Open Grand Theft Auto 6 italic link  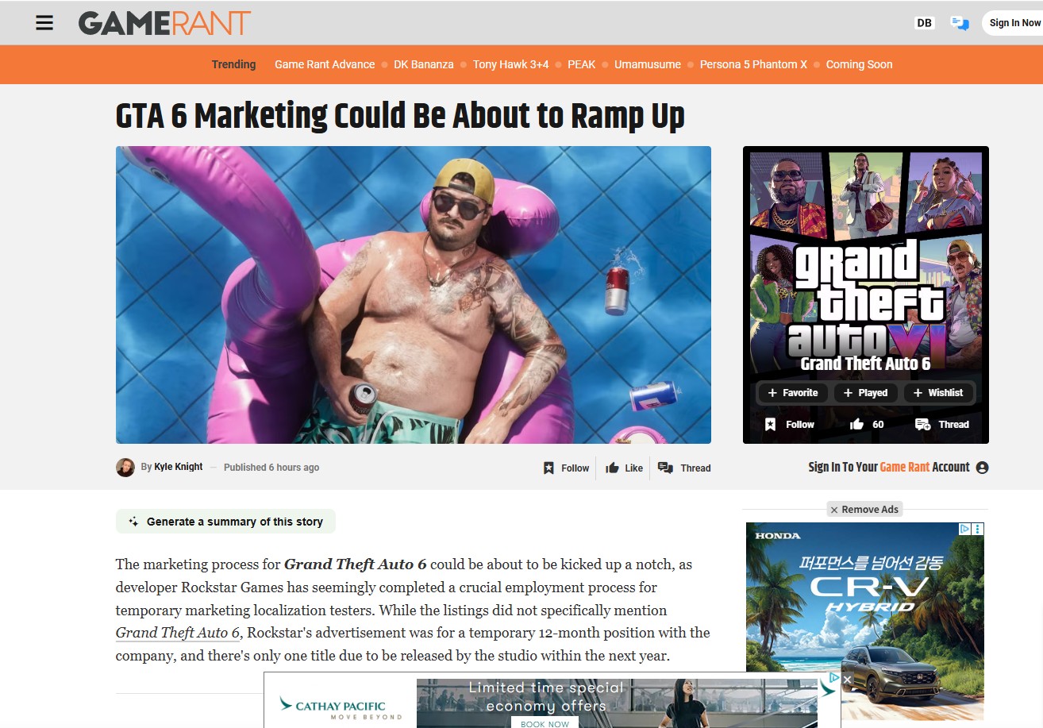coord(178,634)
